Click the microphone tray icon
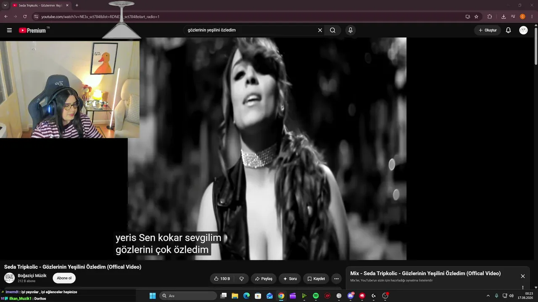Screen dimensions: 538x302 click(496, 296)
